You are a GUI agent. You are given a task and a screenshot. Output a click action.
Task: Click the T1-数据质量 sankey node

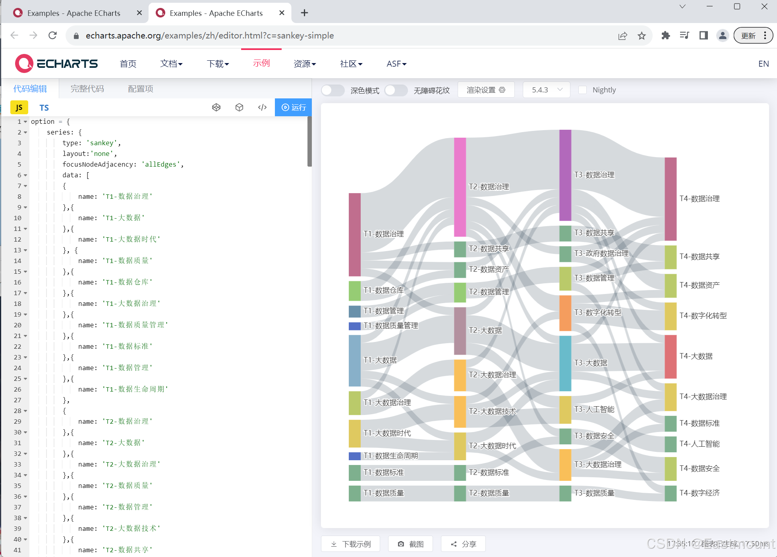tap(355, 493)
